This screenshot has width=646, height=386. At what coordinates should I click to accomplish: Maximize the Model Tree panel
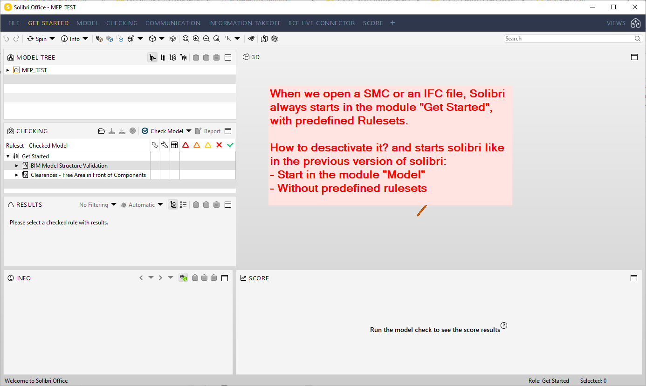click(x=228, y=58)
